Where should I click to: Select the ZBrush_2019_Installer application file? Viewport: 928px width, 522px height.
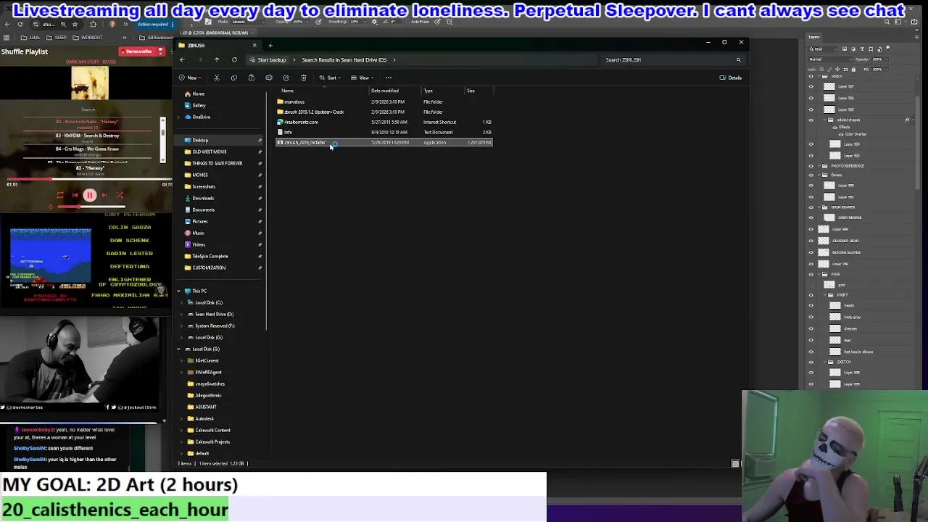click(x=384, y=142)
